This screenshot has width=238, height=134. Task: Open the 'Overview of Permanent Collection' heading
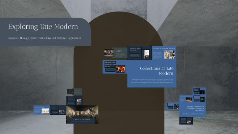(164, 48)
